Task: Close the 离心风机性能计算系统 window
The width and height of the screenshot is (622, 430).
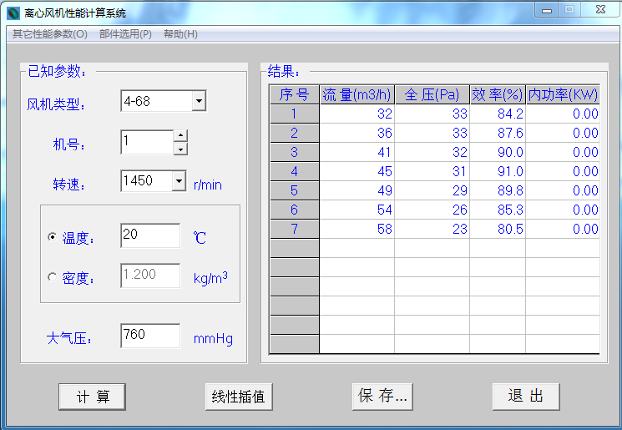Action: (600, 10)
